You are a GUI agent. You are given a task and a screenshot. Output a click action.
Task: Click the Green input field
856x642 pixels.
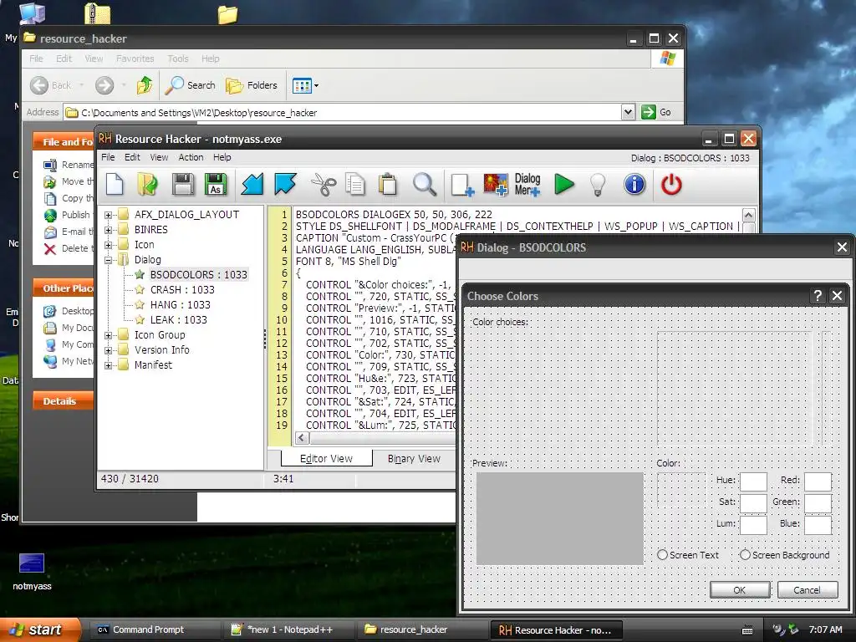pos(818,502)
